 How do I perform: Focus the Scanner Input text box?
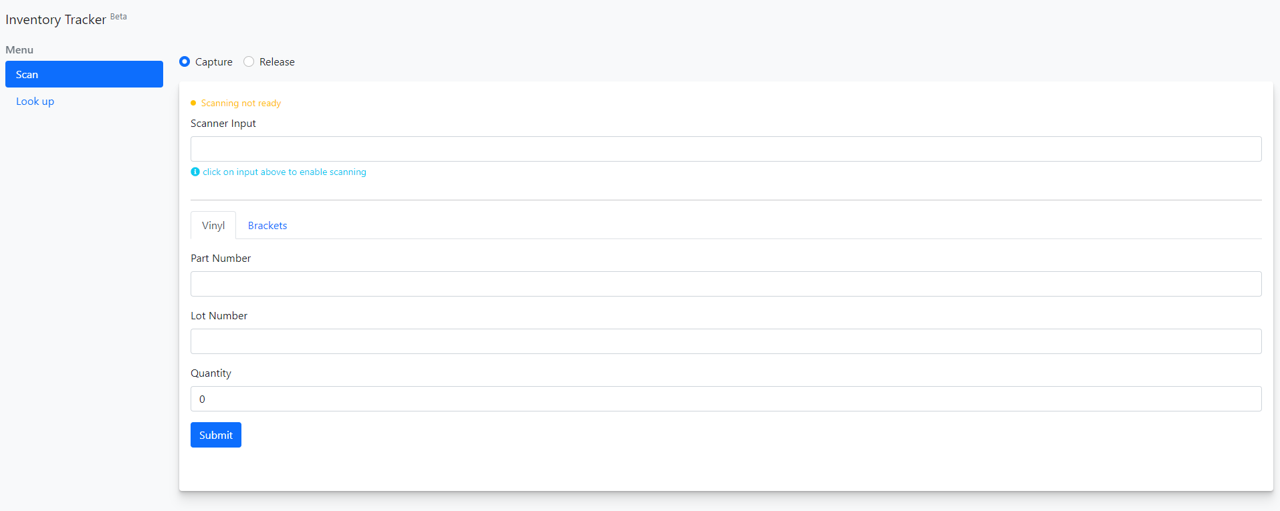[726, 149]
